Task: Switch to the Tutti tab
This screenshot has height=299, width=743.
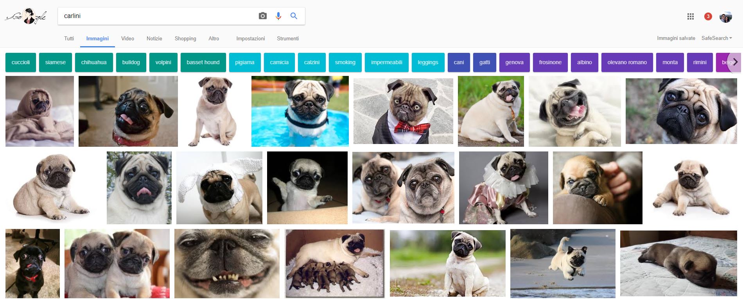Action: pyautogui.click(x=69, y=38)
